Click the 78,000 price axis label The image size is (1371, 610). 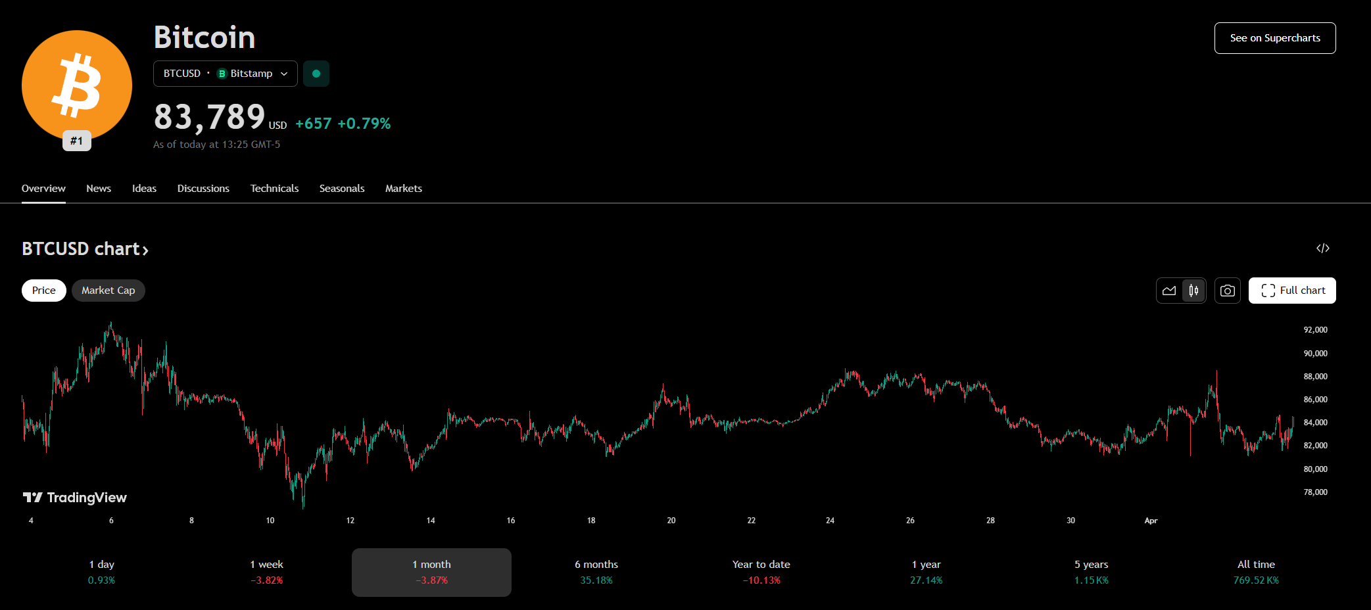(x=1316, y=492)
